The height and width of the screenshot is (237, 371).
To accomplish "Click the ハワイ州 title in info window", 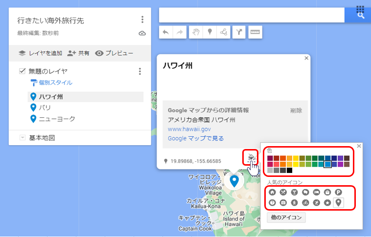I will pyautogui.click(x=178, y=65).
